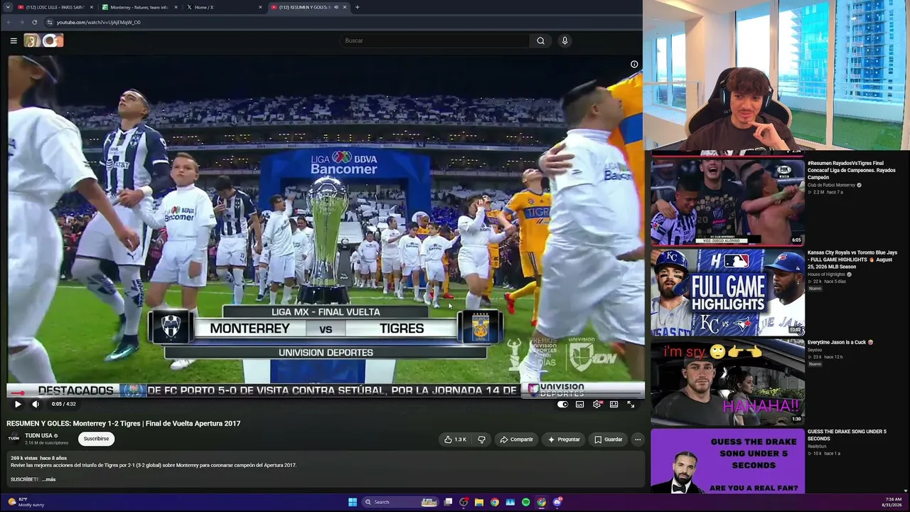This screenshot has width=910, height=512.
Task: Open more actions three-dot menu
Action: click(x=638, y=439)
